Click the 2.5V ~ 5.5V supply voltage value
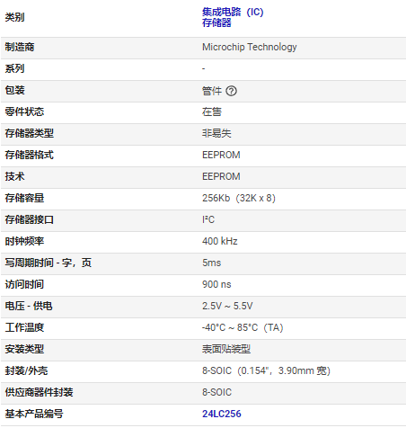Screen dimensions: 406x428 pyautogui.click(x=227, y=306)
